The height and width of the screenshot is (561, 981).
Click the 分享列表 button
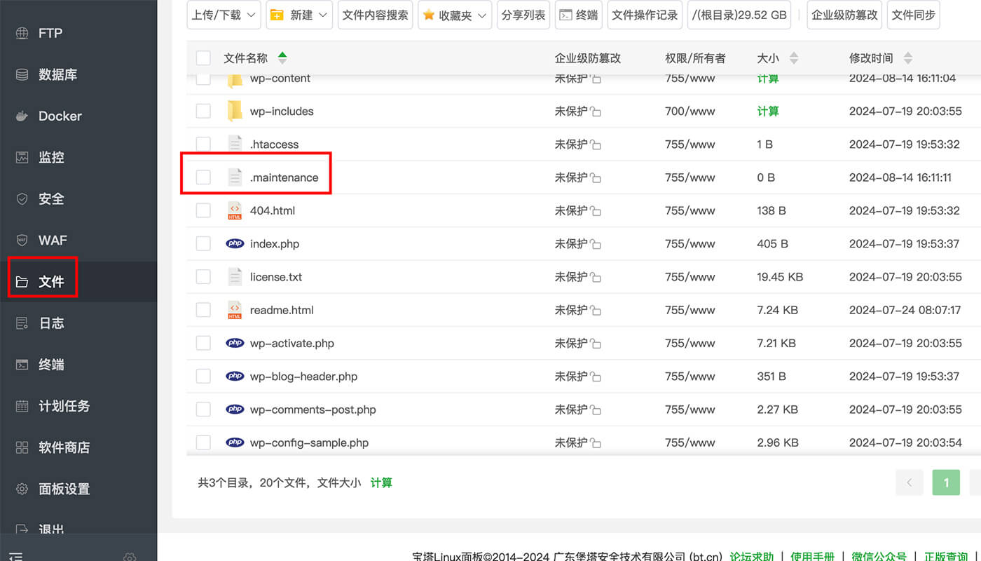tap(523, 15)
